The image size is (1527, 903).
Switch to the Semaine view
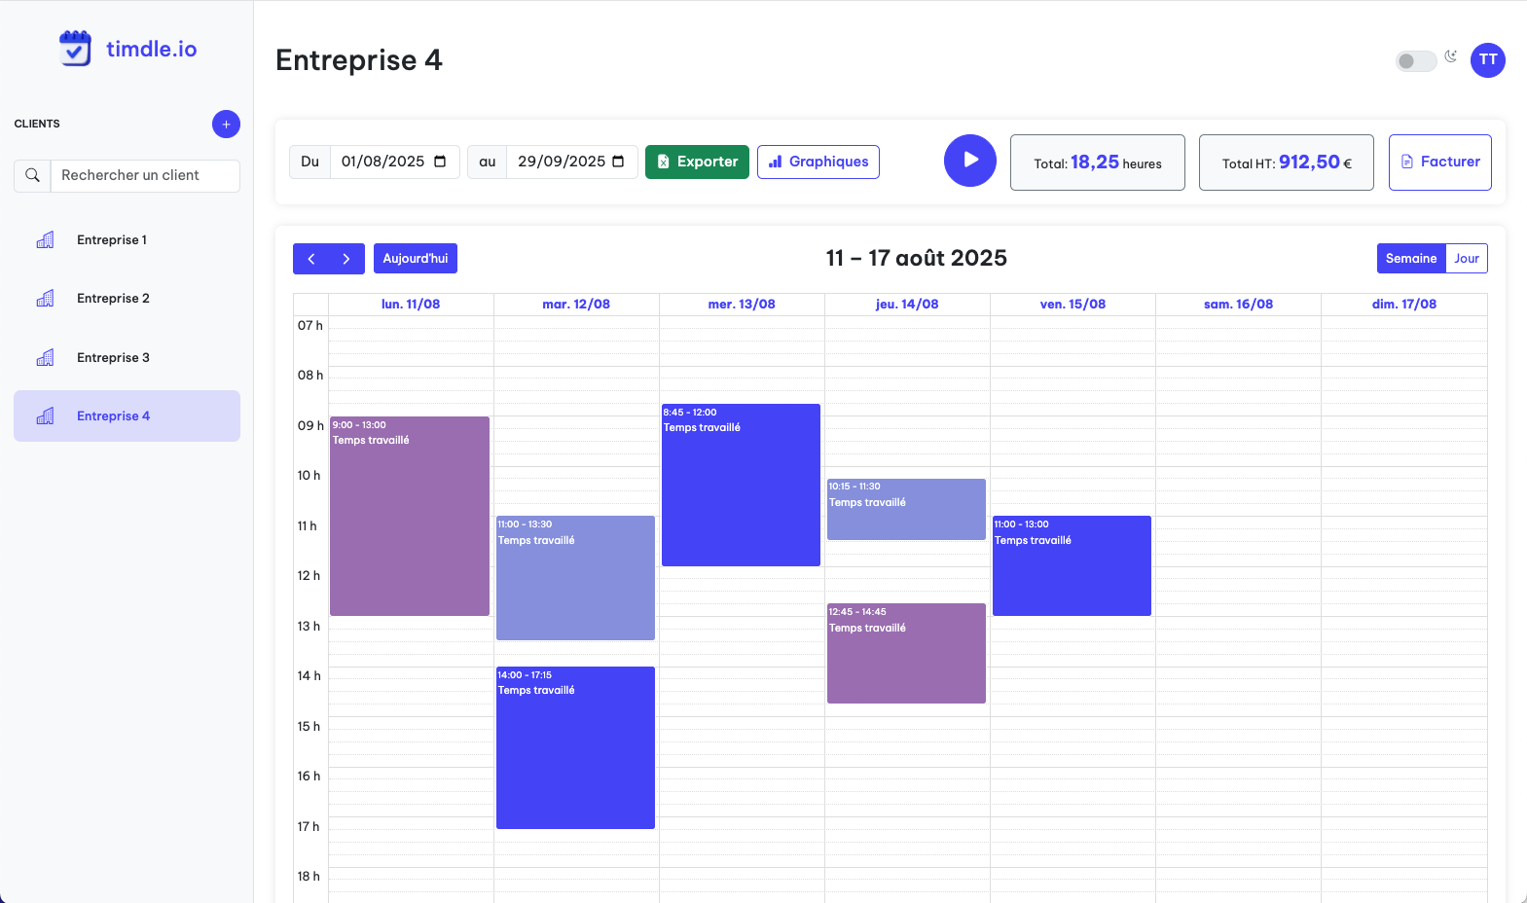(x=1410, y=259)
